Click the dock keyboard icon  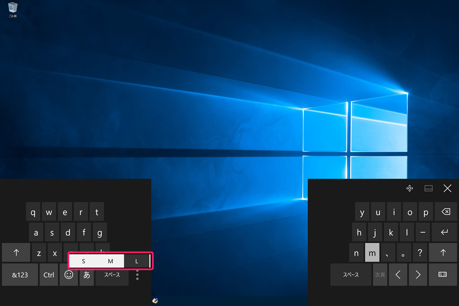429,189
